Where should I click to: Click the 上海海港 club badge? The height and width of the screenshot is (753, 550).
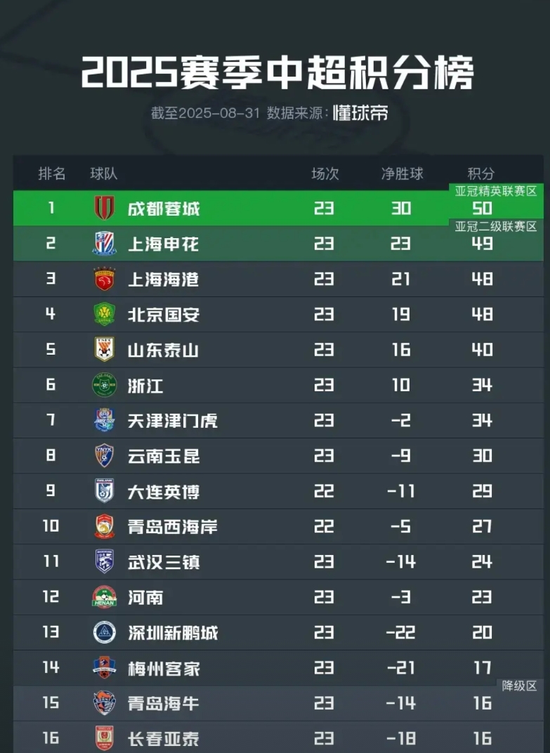pyautogui.click(x=104, y=279)
